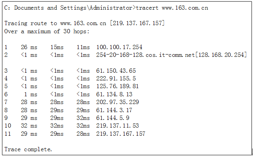Click the 'Trace complete.' message
Viewport: 253px width, 157px height.
point(28,149)
